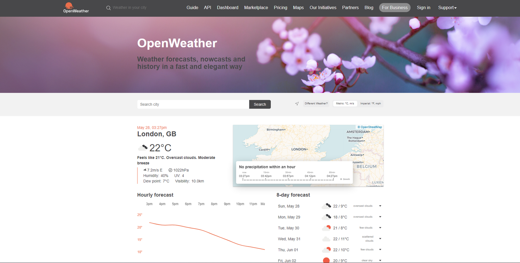
Task: Click the location arrow icon near Different Weather
Action: point(297,104)
